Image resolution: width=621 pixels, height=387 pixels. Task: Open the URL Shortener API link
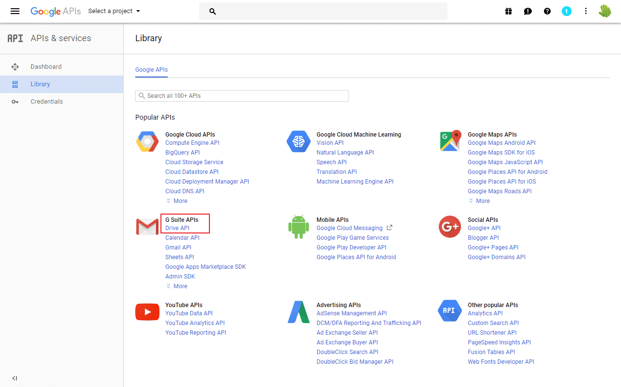tap(493, 333)
